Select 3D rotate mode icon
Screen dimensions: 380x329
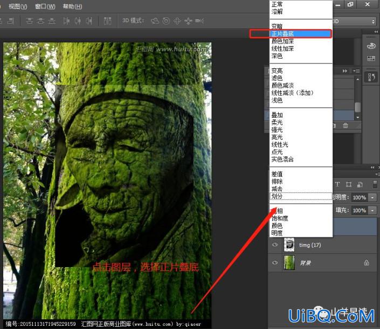click(155, 21)
